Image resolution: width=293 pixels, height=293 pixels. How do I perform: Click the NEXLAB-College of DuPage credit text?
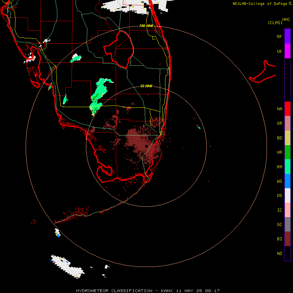(260, 4)
